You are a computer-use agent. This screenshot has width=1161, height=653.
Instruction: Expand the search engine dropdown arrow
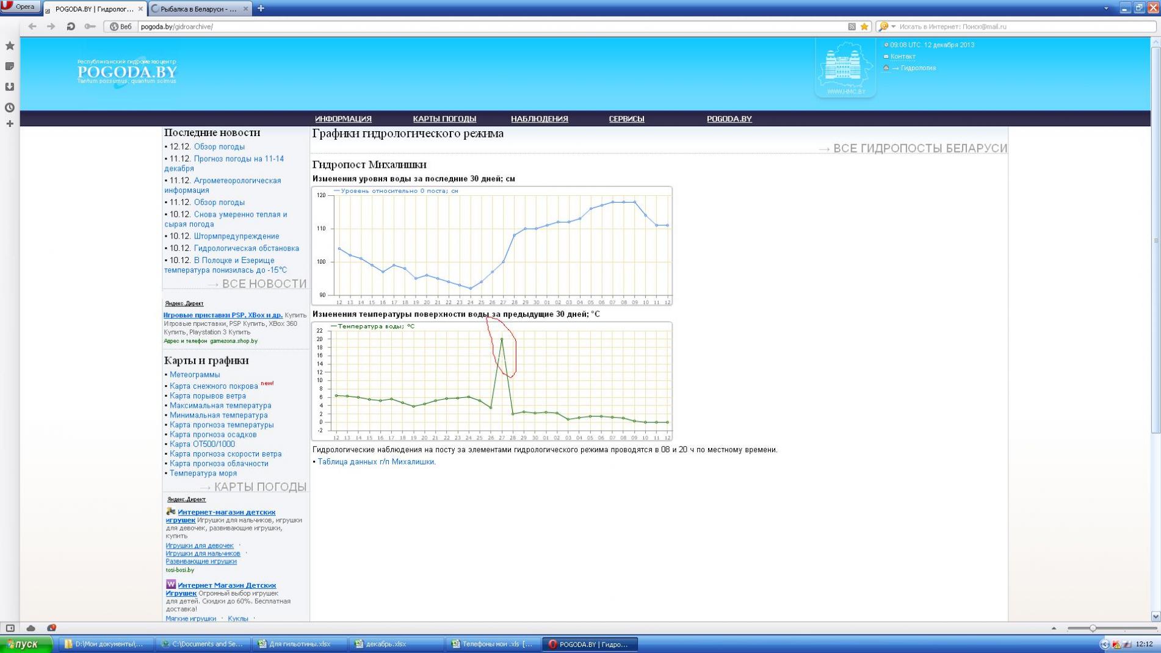(894, 27)
